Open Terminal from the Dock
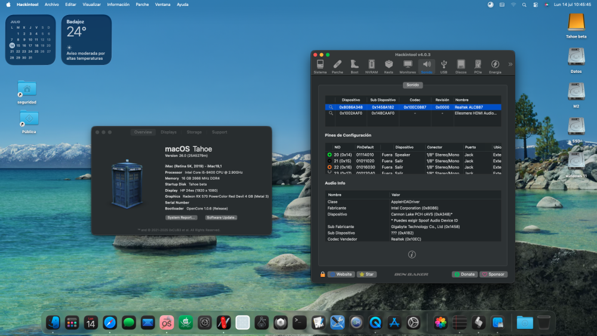 [x=299, y=323]
